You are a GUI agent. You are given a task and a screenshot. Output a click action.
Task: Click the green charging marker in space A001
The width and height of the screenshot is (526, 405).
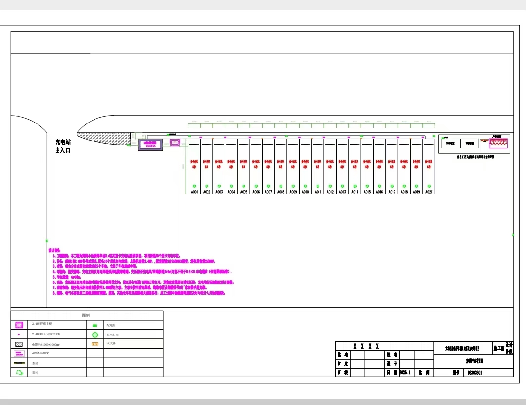pyautogui.click(x=194, y=186)
